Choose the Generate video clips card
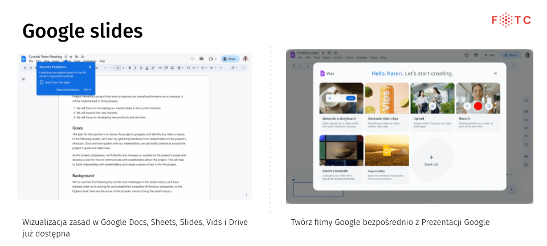 point(387,107)
